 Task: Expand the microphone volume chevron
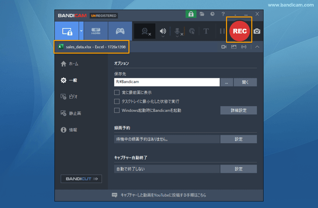177,37
